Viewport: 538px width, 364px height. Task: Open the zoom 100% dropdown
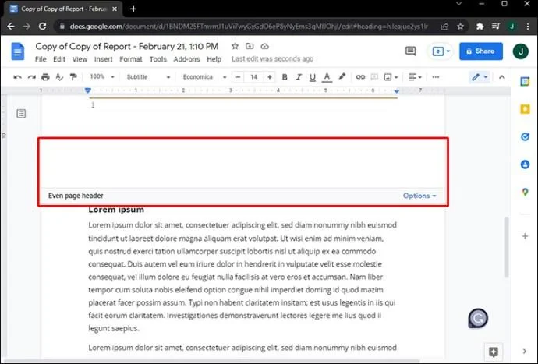pos(102,77)
